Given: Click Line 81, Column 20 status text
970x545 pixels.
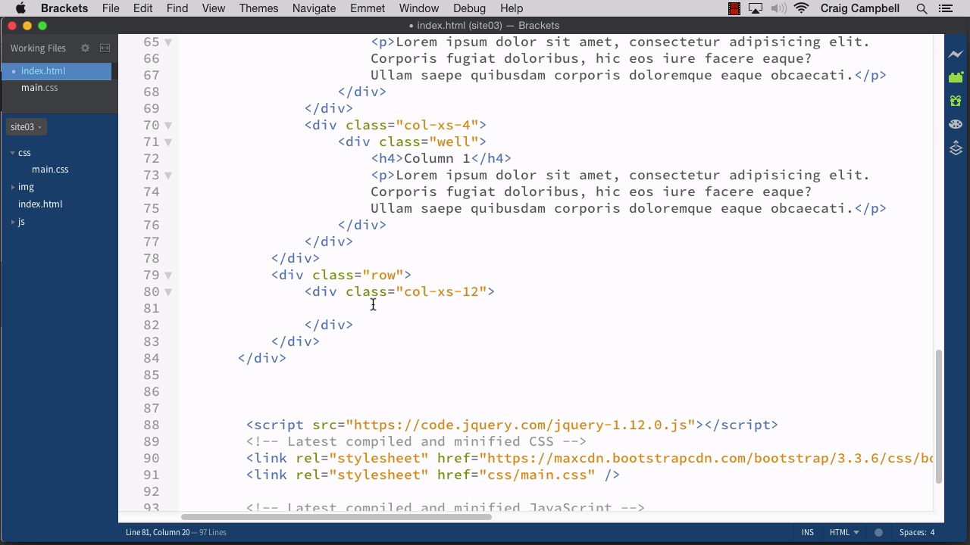Looking at the screenshot, I should click(x=158, y=532).
